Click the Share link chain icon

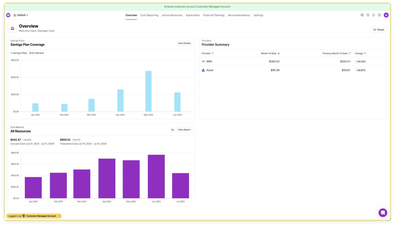(375, 30)
